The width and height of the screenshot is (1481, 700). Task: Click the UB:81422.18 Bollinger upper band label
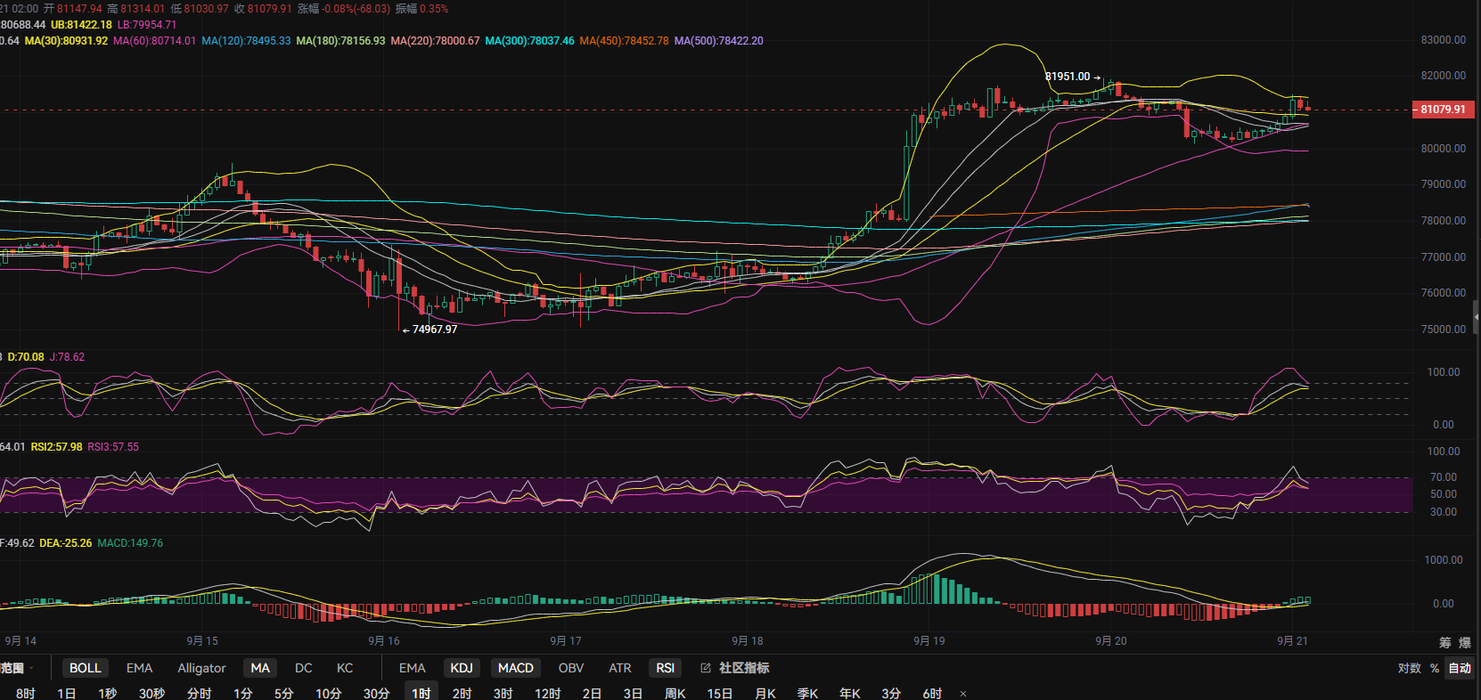(x=81, y=25)
